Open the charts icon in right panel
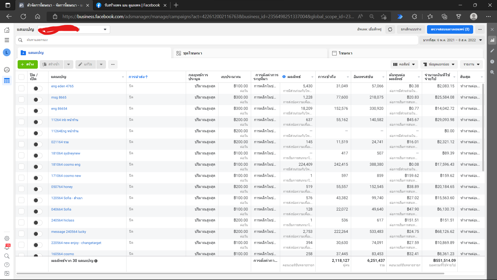 coord(492,40)
